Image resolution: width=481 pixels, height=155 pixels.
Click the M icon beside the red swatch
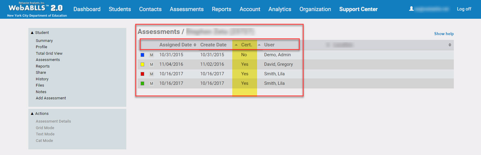tap(151, 74)
